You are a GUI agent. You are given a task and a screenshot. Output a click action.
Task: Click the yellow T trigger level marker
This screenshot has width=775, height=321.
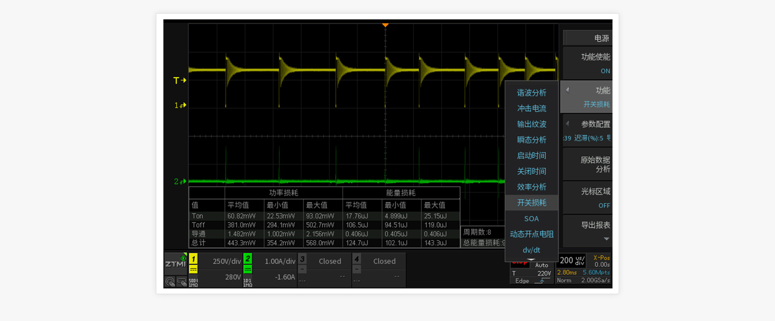(180, 80)
